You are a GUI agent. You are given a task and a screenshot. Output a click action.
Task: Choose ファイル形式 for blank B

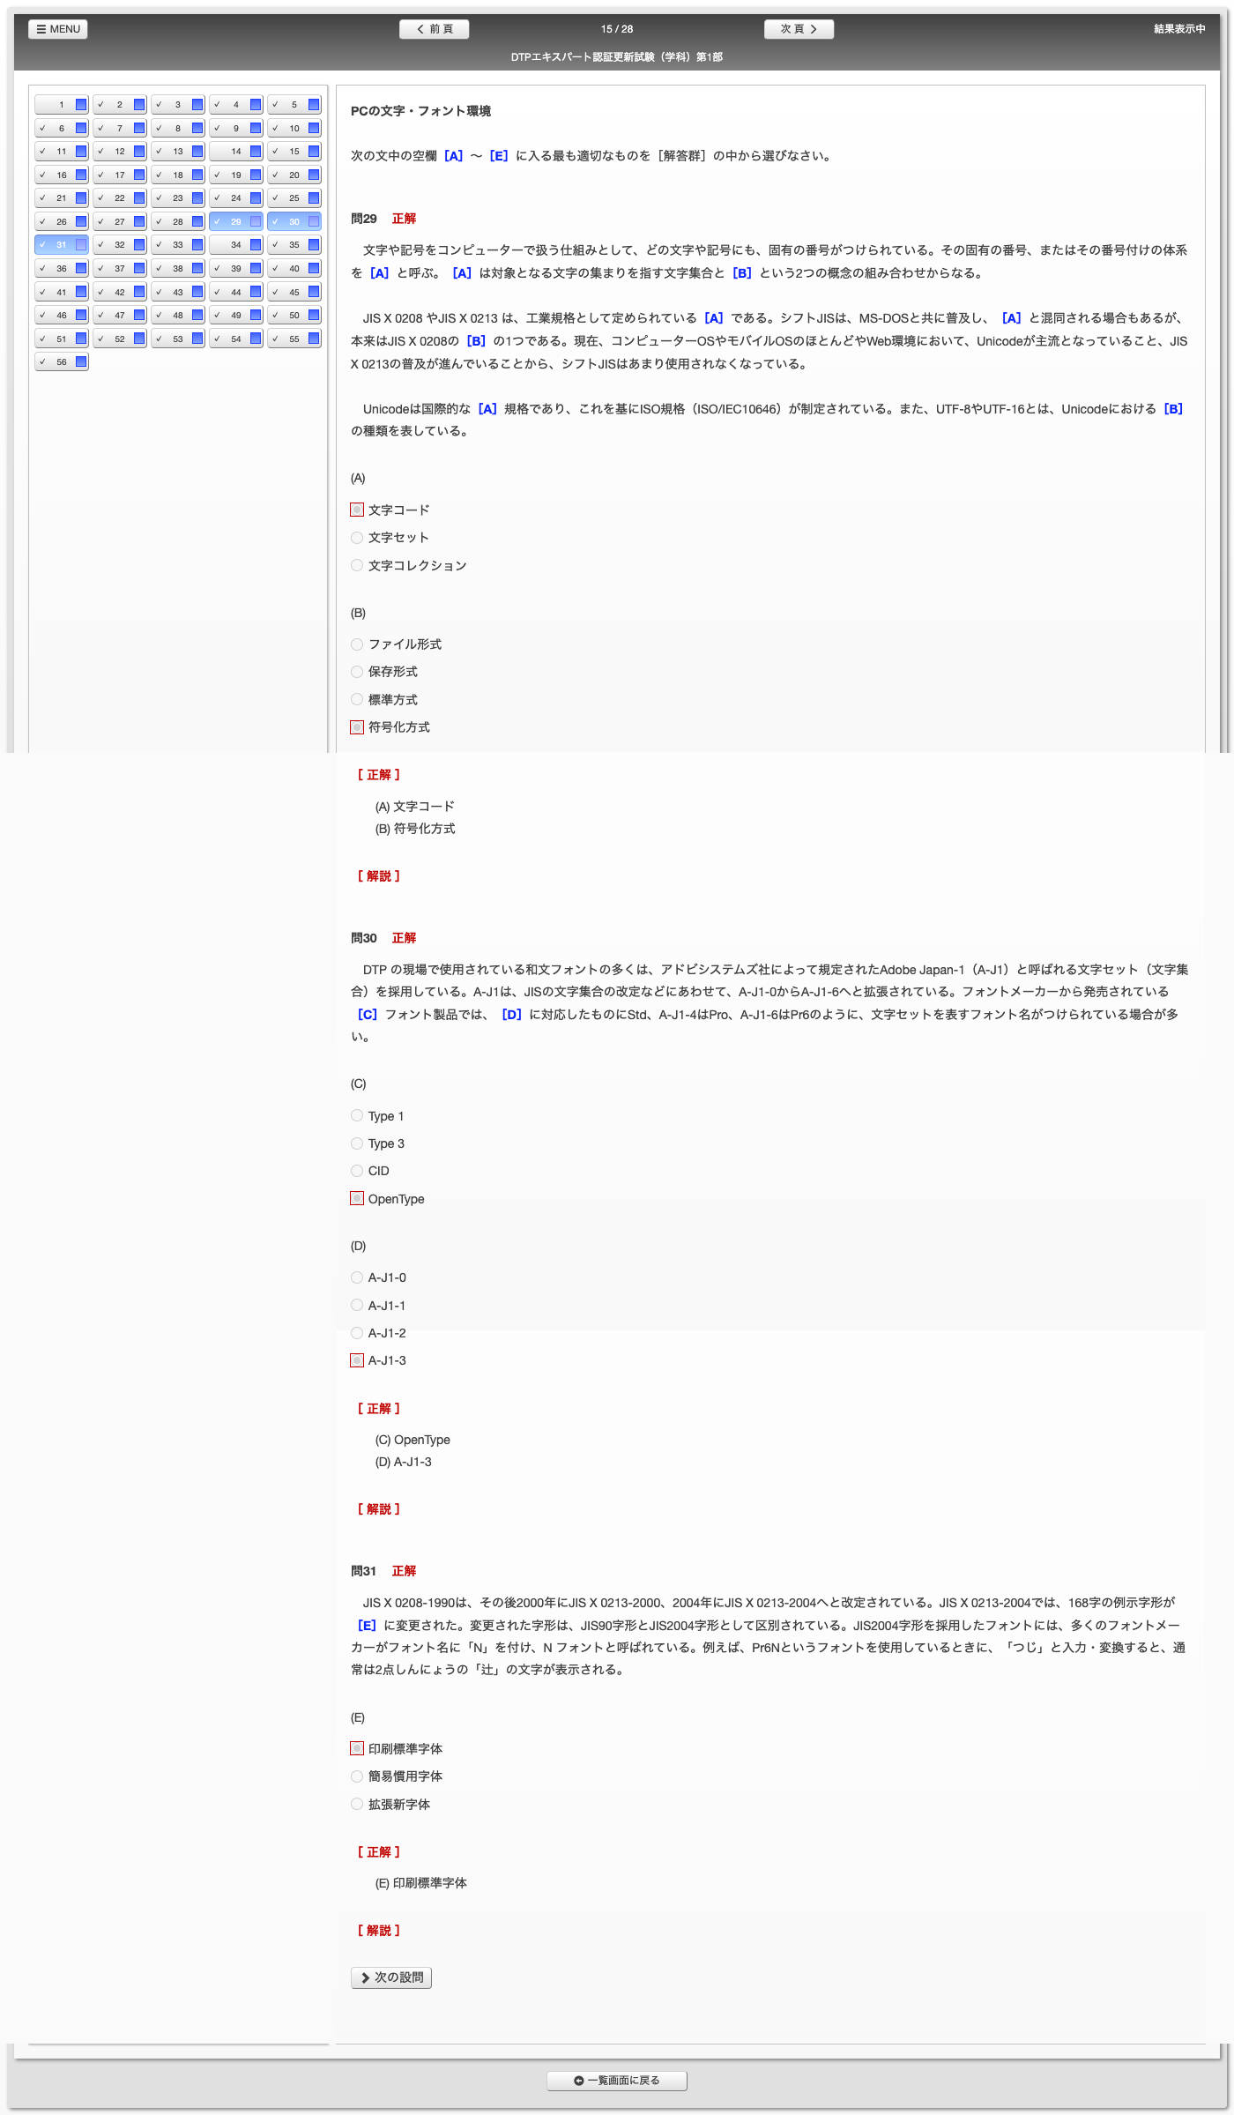click(x=357, y=644)
